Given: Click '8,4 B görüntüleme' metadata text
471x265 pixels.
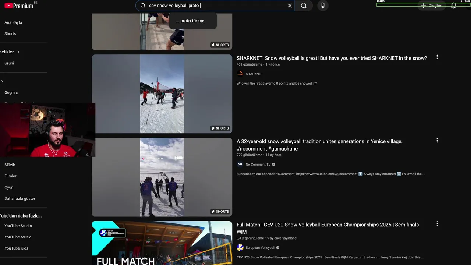Looking at the screenshot, I should [x=250, y=238].
